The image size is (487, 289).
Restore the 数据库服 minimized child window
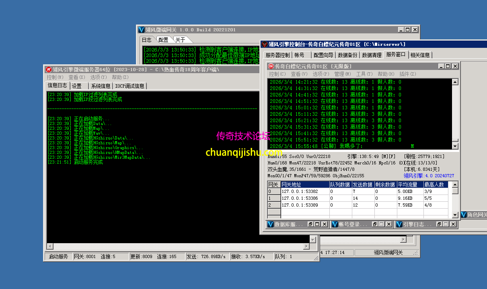(310, 224)
